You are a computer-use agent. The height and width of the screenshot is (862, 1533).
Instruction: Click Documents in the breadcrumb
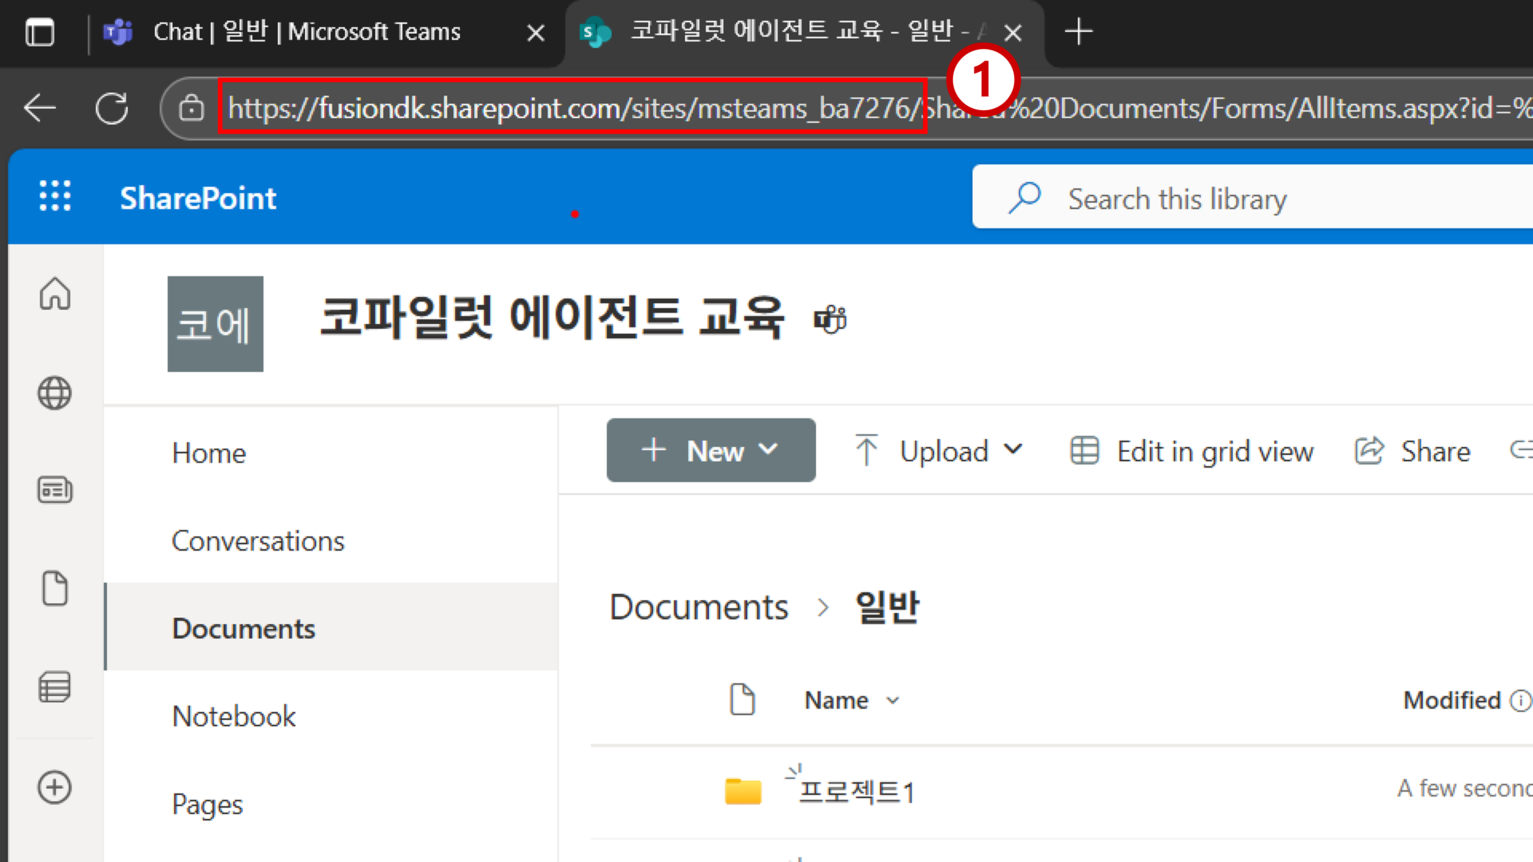(699, 607)
